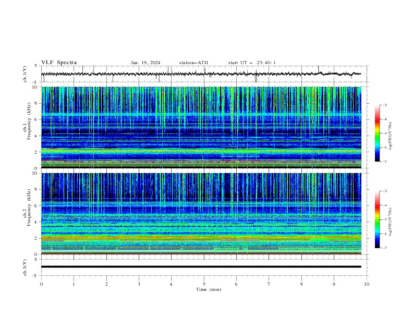Image resolution: width=413 pixels, height=319 pixels.
Task: Click the time axis tick label '5'
Action: point(204,284)
